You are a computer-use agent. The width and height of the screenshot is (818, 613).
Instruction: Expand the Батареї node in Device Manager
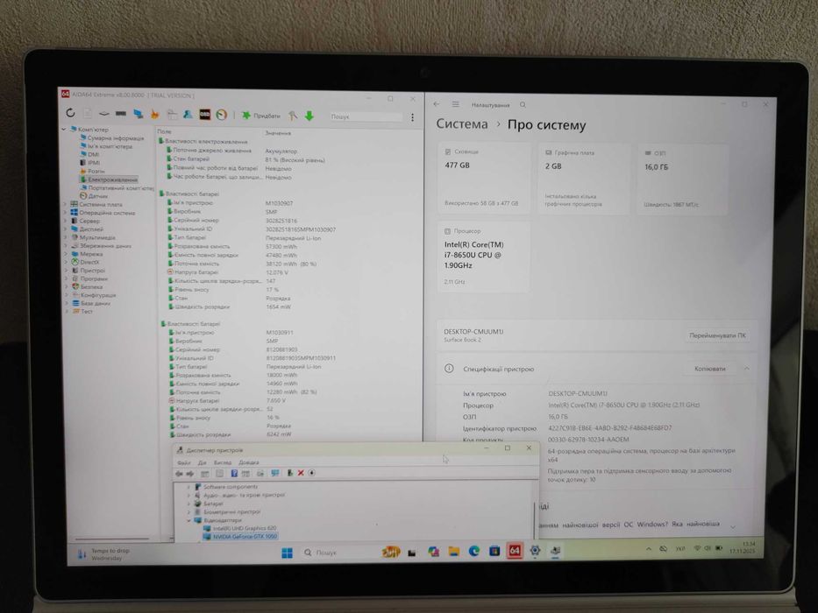(x=188, y=504)
